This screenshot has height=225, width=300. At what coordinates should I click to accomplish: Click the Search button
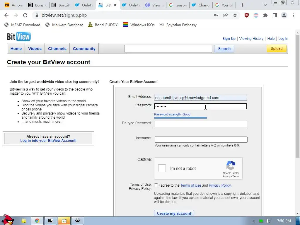click(224, 49)
